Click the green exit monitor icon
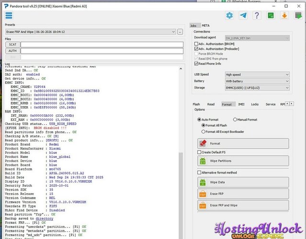306x239 pixels. click(x=298, y=15)
